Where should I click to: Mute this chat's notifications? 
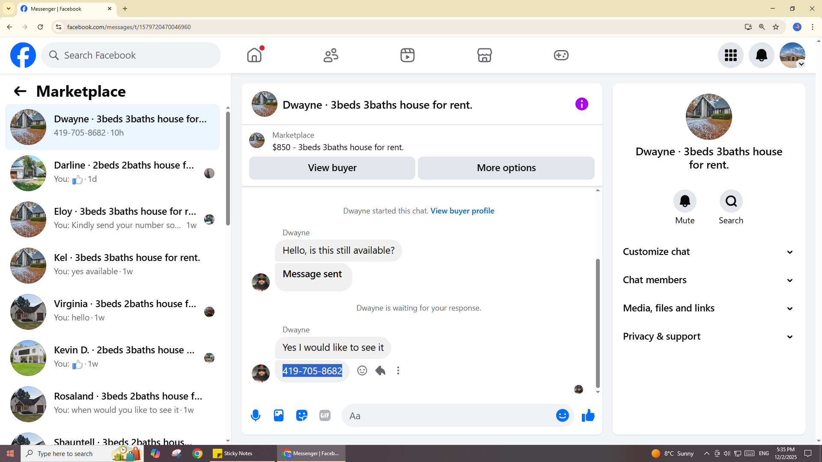coord(685,201)
